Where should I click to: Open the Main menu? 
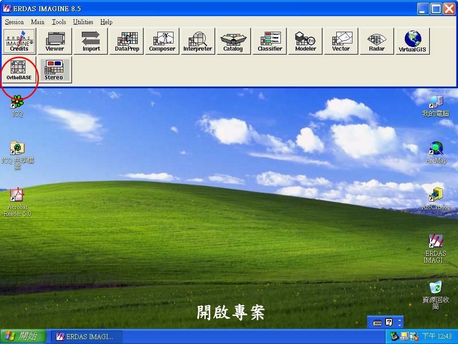(x=38, y=22)
